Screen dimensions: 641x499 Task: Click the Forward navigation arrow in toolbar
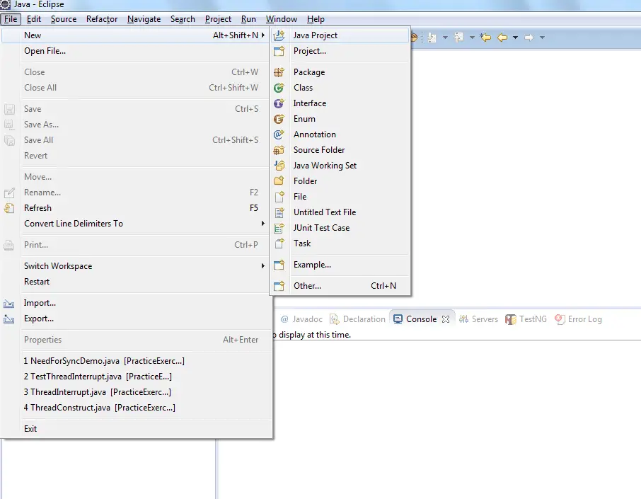[x=529, y=36]
